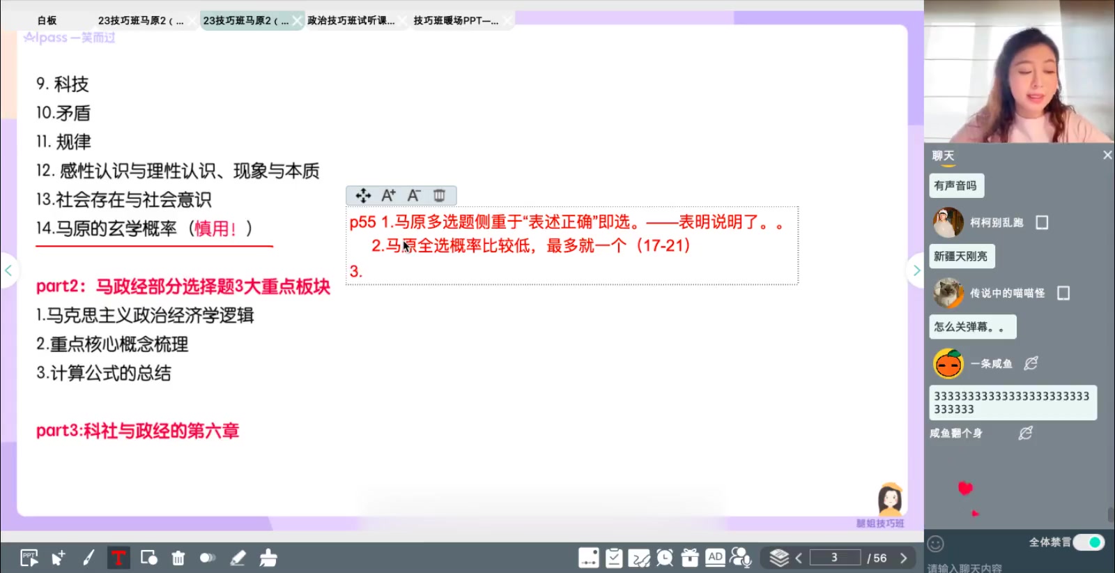Image resolution: width=1115 pixels, height=573 pixels.
Task: Toggle the 全体禁言 switch
Action: 1089,542
